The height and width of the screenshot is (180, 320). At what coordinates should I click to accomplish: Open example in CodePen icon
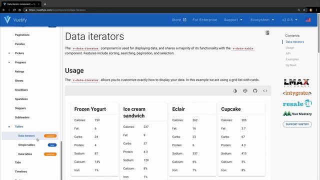click(245, 91)
